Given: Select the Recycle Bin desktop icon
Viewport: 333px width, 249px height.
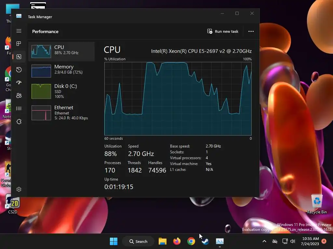Looking at the screenshot, I should point(317,204).
